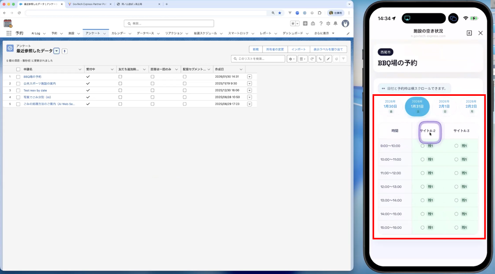Screen dimensions: 495x274
Task: Choose the 9:00〜10:00 radio under サイトA-2
Action: click(x=422, y=146)
